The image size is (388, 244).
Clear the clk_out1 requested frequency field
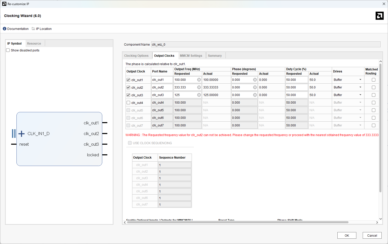pyautogui.click(x=199, y=80)
